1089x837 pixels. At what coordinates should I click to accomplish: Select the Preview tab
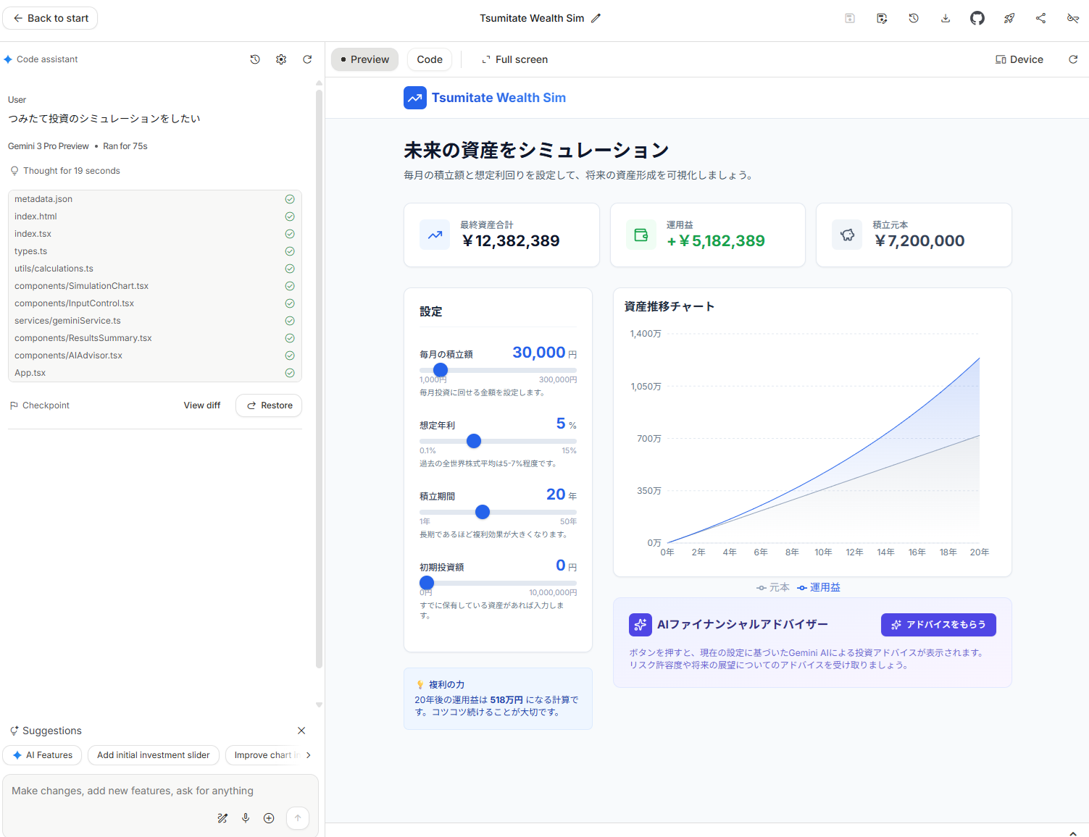[x=364, y=59]
